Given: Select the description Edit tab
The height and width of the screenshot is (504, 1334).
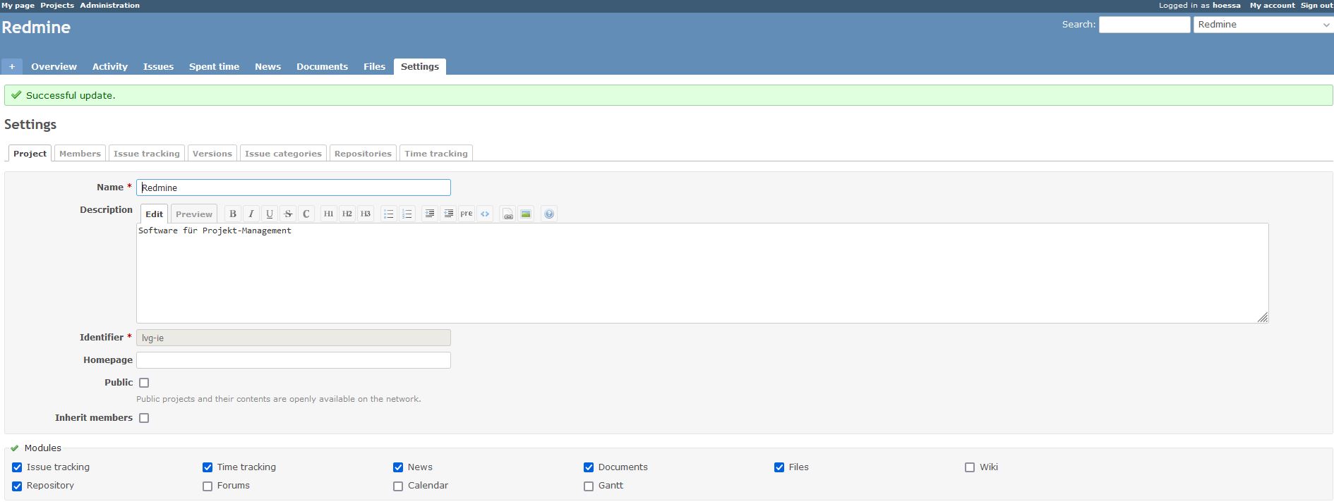Looking at the screenshot, I should [155, 214].
